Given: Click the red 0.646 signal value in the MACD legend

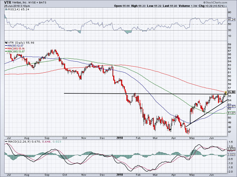Looking at the screenshot, I should click(46, 142).
